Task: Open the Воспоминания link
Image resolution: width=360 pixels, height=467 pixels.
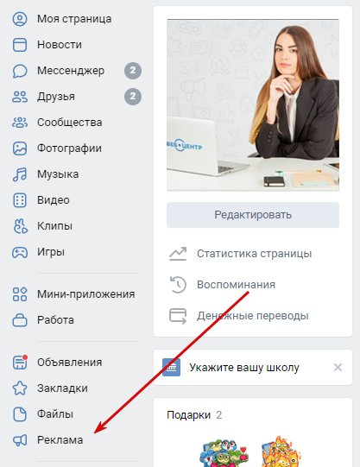Action: click(236, 284)
